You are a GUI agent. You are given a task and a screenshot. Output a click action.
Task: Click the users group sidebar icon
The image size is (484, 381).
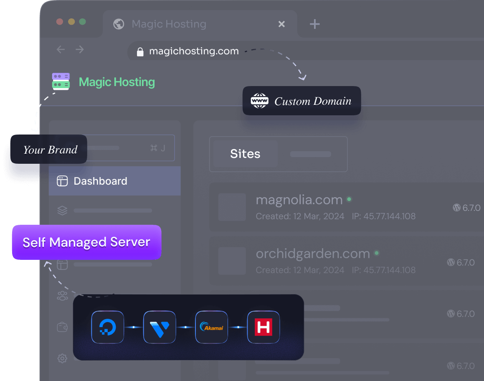[x=62, y=296]
